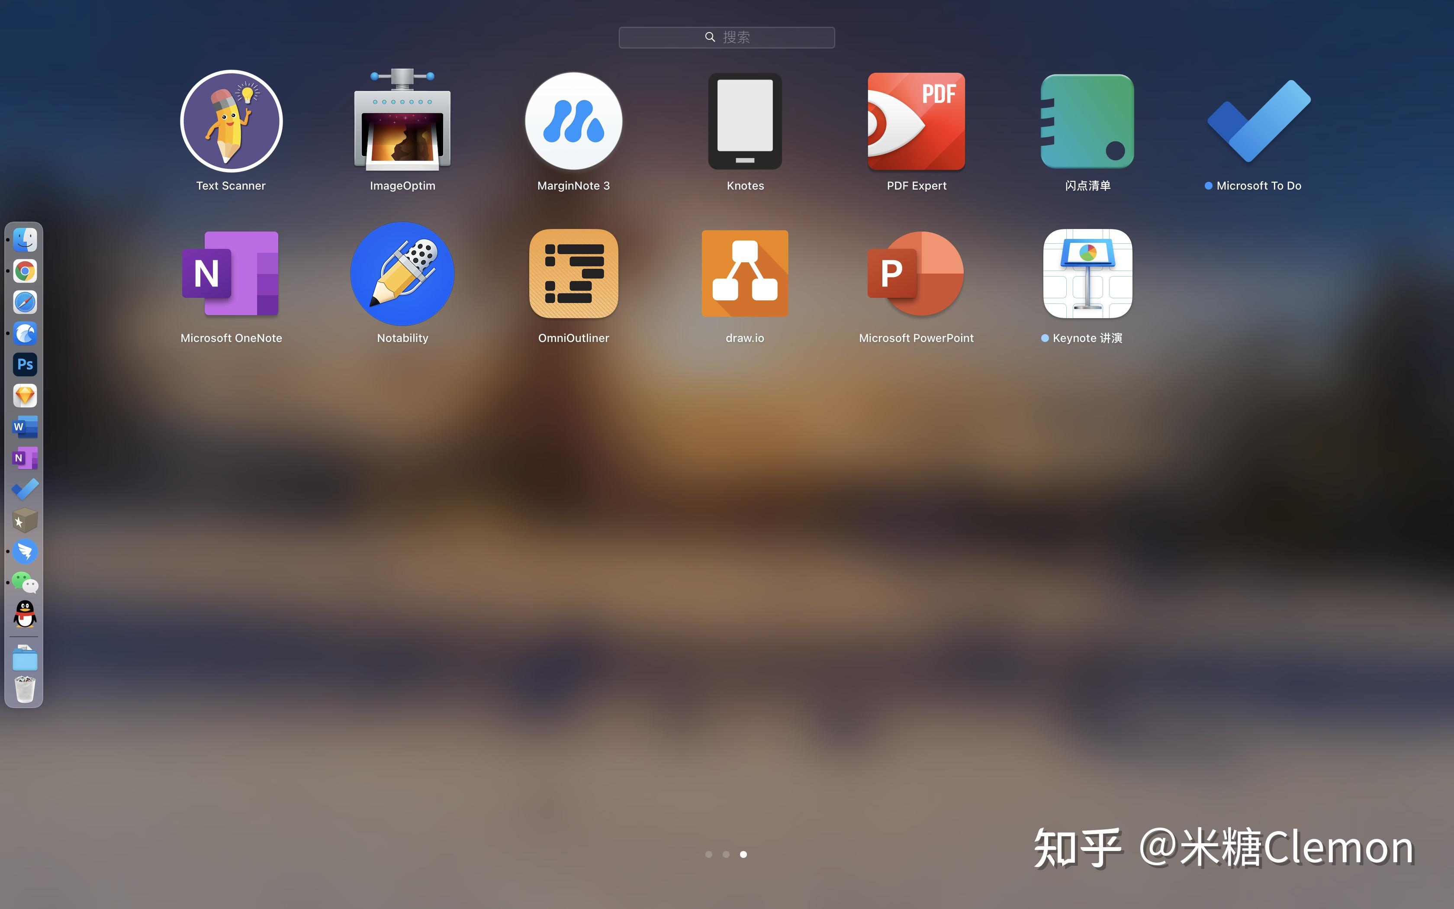Click Finder icon in dock
Image resolution: width=1454 pixels, height=909 pixels.
(25, 240)
